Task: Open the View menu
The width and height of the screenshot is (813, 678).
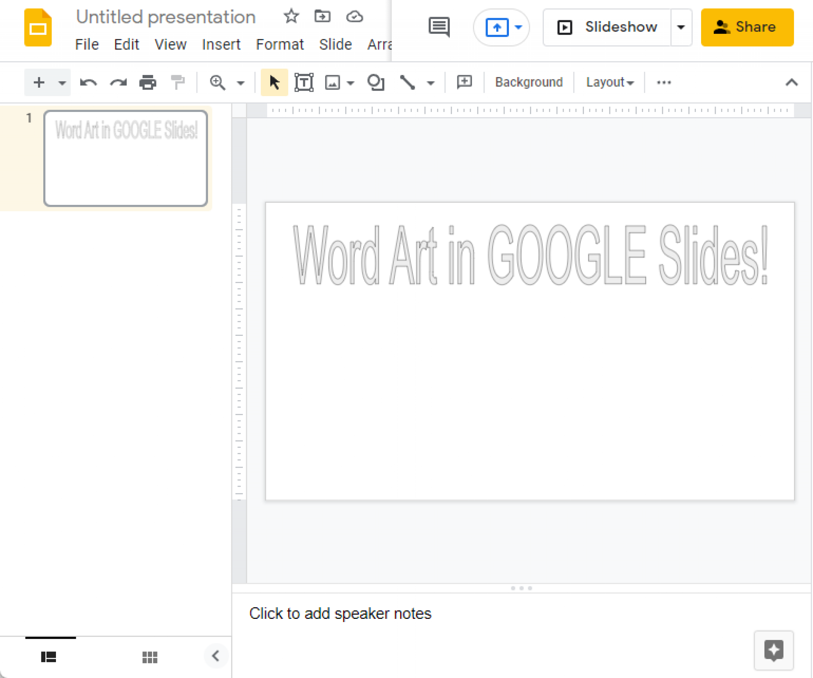Action: click(170, 44)
